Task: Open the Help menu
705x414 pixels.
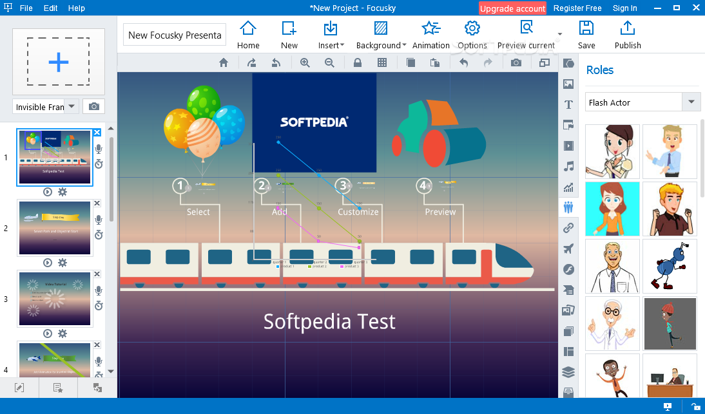Action: click(77, 8)
